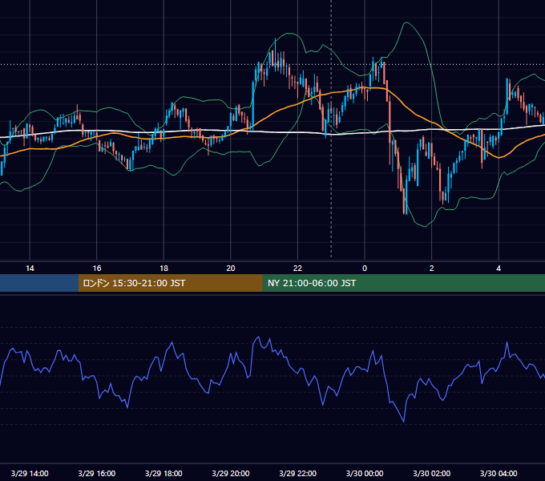Click the upper time axis label 14
The width and height of the screenshot is (545, 481).
pyautogui.click(x=30, y=269)
